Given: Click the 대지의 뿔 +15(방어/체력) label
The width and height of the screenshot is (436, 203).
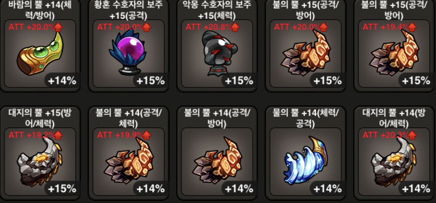Looking at the screenshot, I should [x=40, y=118].
